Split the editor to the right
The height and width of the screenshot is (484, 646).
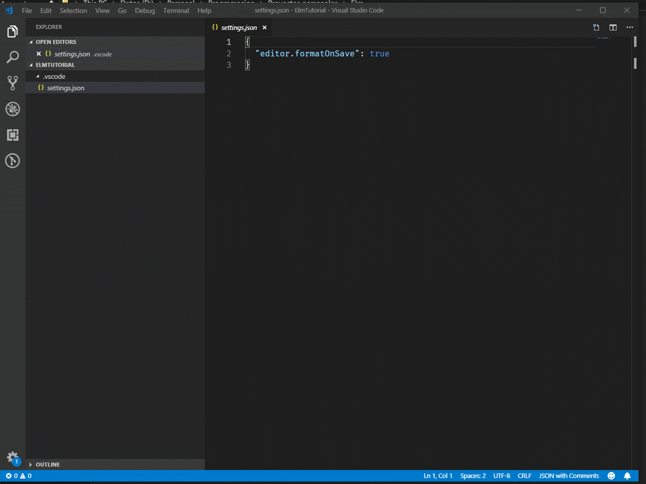click(x=613, y=27)
